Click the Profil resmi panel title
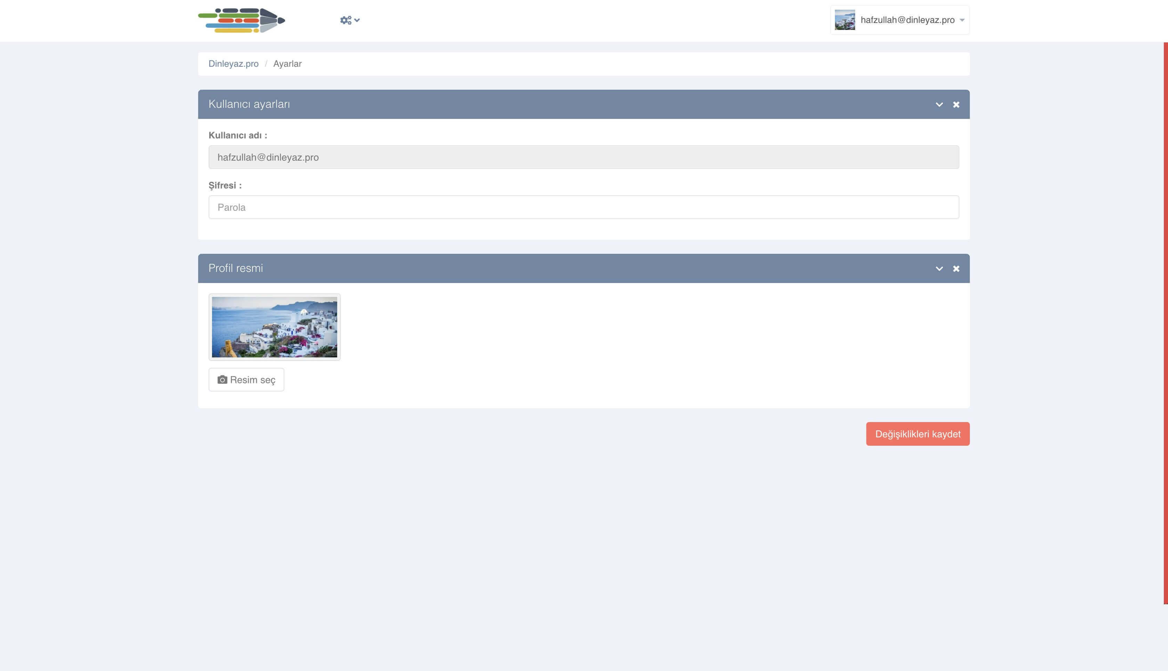This screenshot has width=1168, height=671. [235, 268]
